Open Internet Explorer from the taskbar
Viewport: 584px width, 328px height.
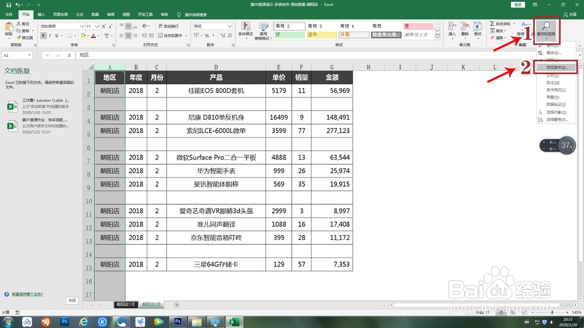[x=84, y=322]
